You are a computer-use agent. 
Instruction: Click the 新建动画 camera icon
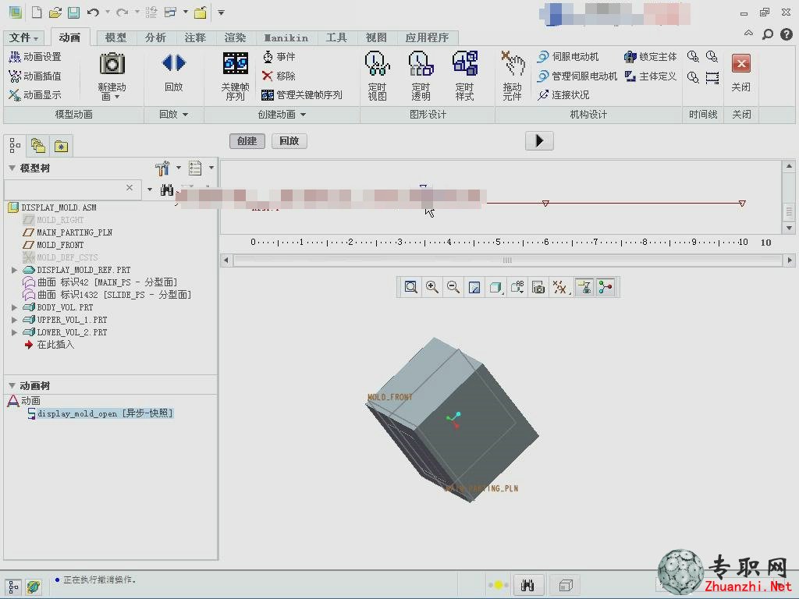[x=112, y=64]
